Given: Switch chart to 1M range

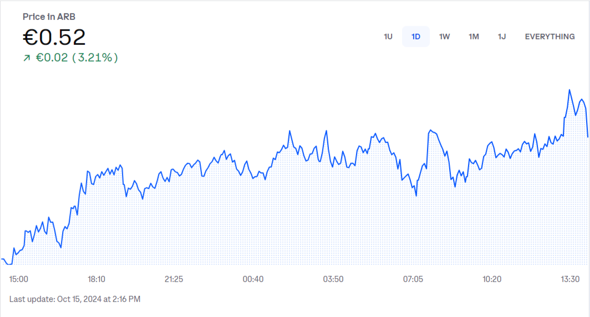Looking at the screenshot, I should click(x=474, y=37).
